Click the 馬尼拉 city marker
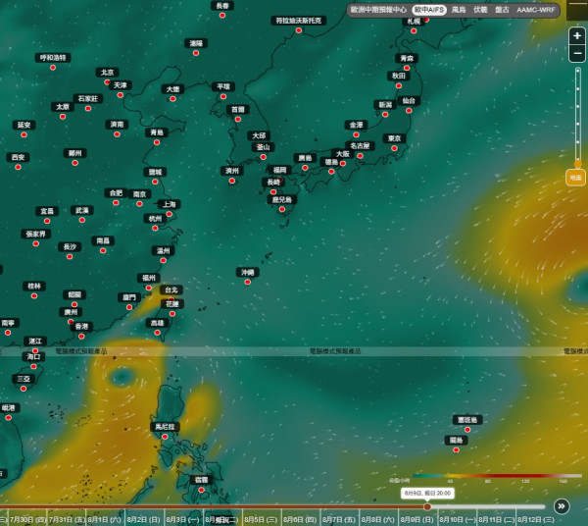 point(165,437)
